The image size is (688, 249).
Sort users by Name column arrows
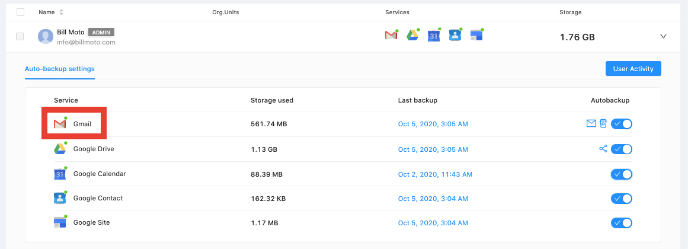pos(62,12)
